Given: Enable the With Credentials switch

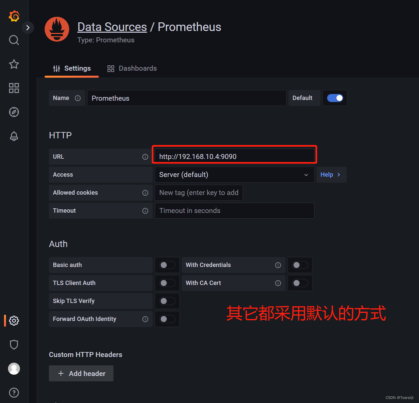Looking at the screenshot, I should pos(300,265).
